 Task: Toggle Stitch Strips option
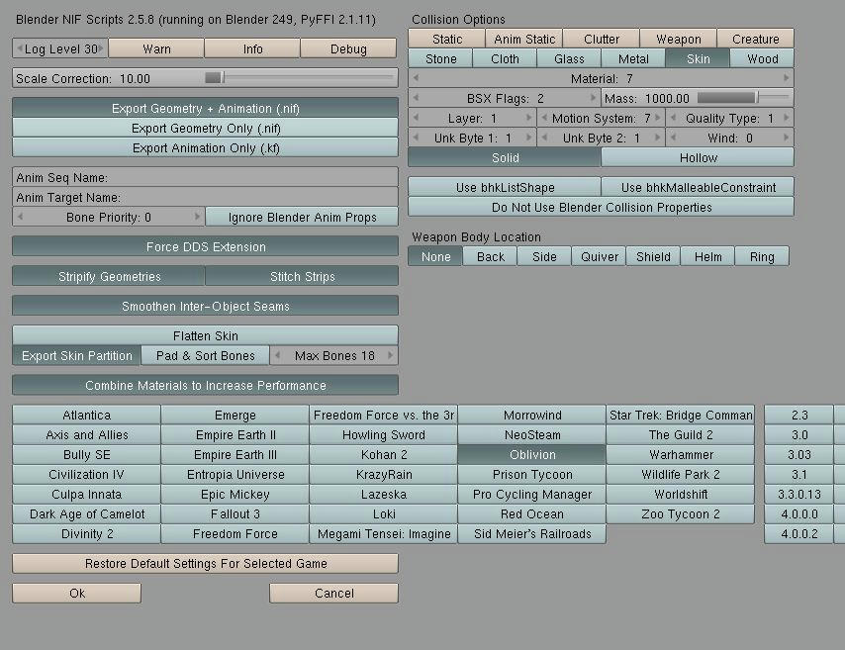click(x=302, y=276)
